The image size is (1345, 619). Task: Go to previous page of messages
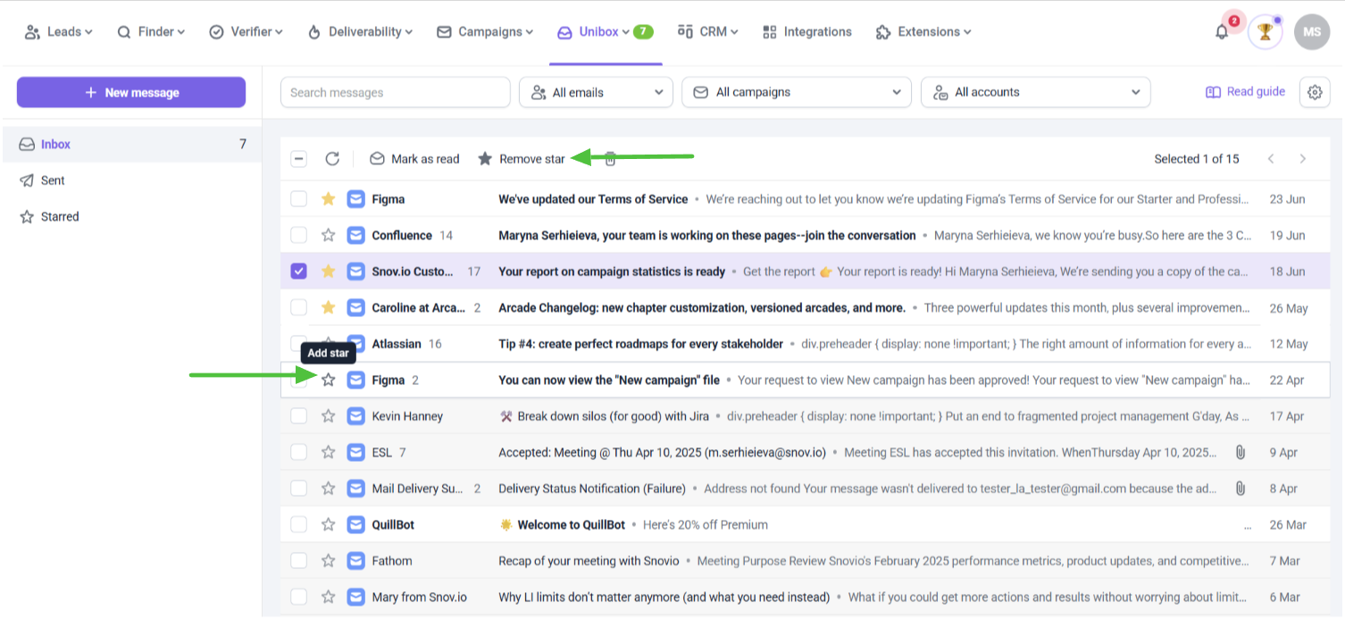click(x=1271, y=159)
